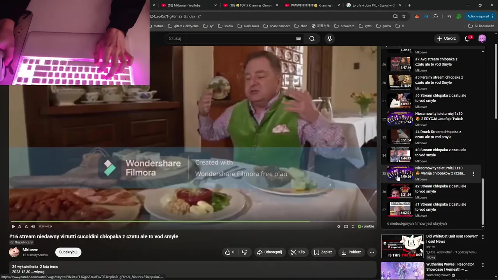This screenshot has height=280, width=498.
Task: Open the 动画世代 bookmark
Action: coord(321,26)
